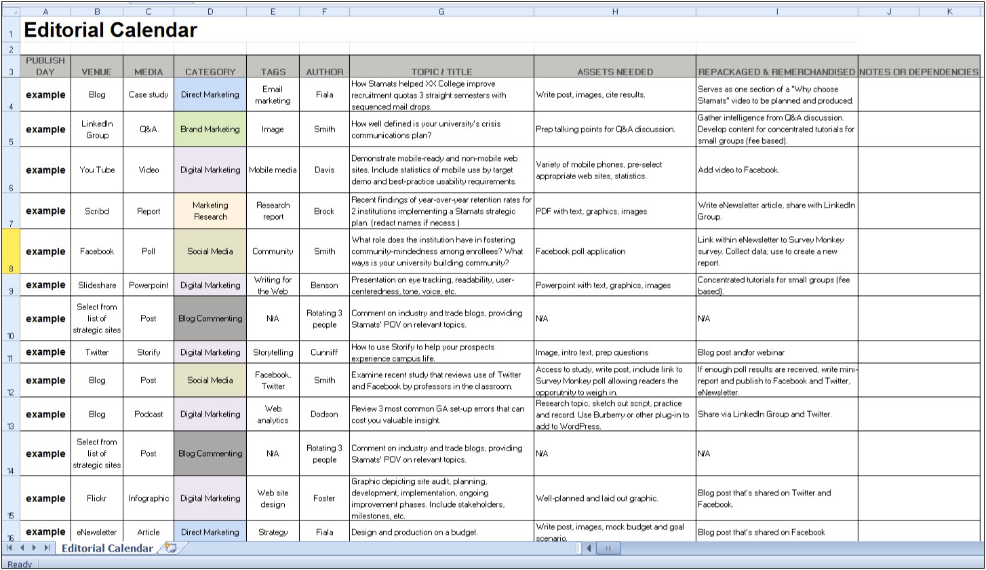Click the author cell Dodson

click(x=324, y=414)
